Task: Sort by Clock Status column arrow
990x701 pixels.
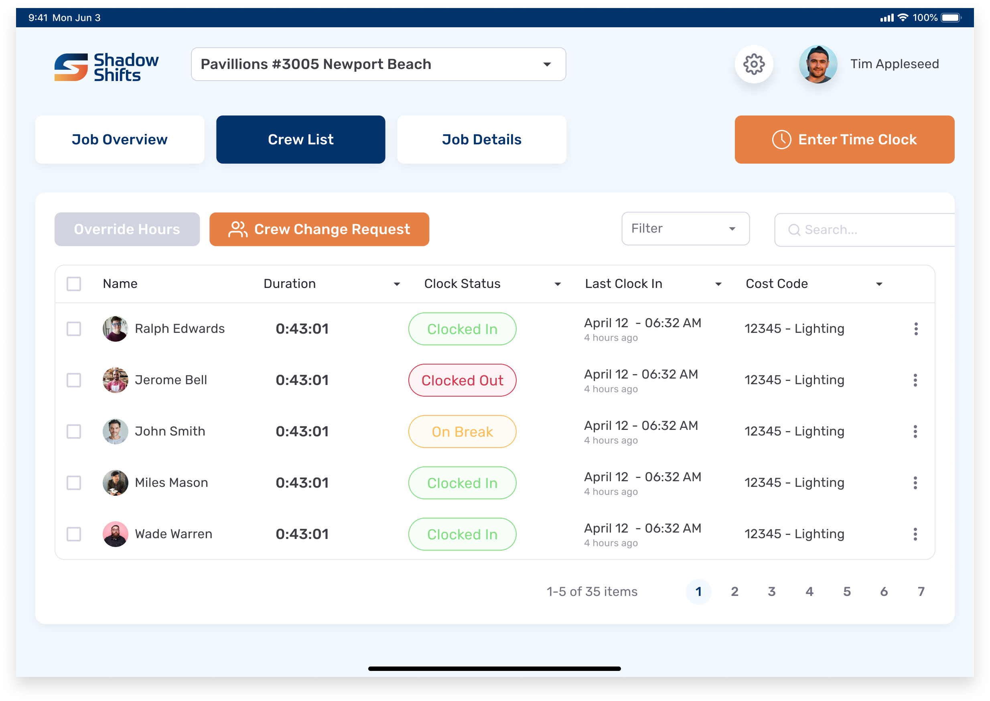Action: [558, 284]
